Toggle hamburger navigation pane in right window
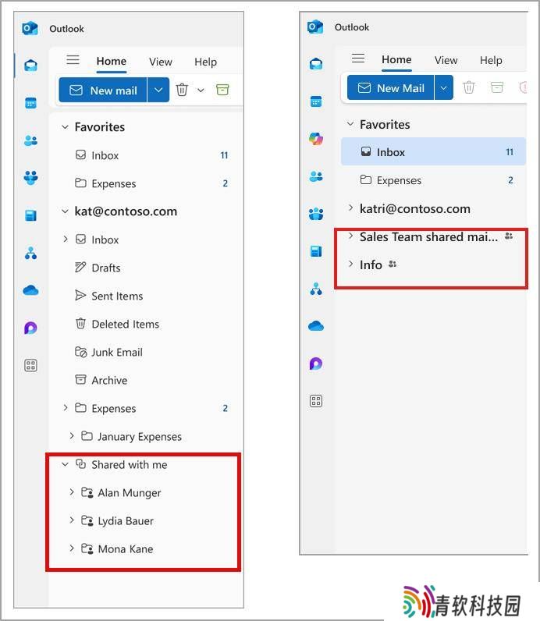 click(x=358, y=59)
